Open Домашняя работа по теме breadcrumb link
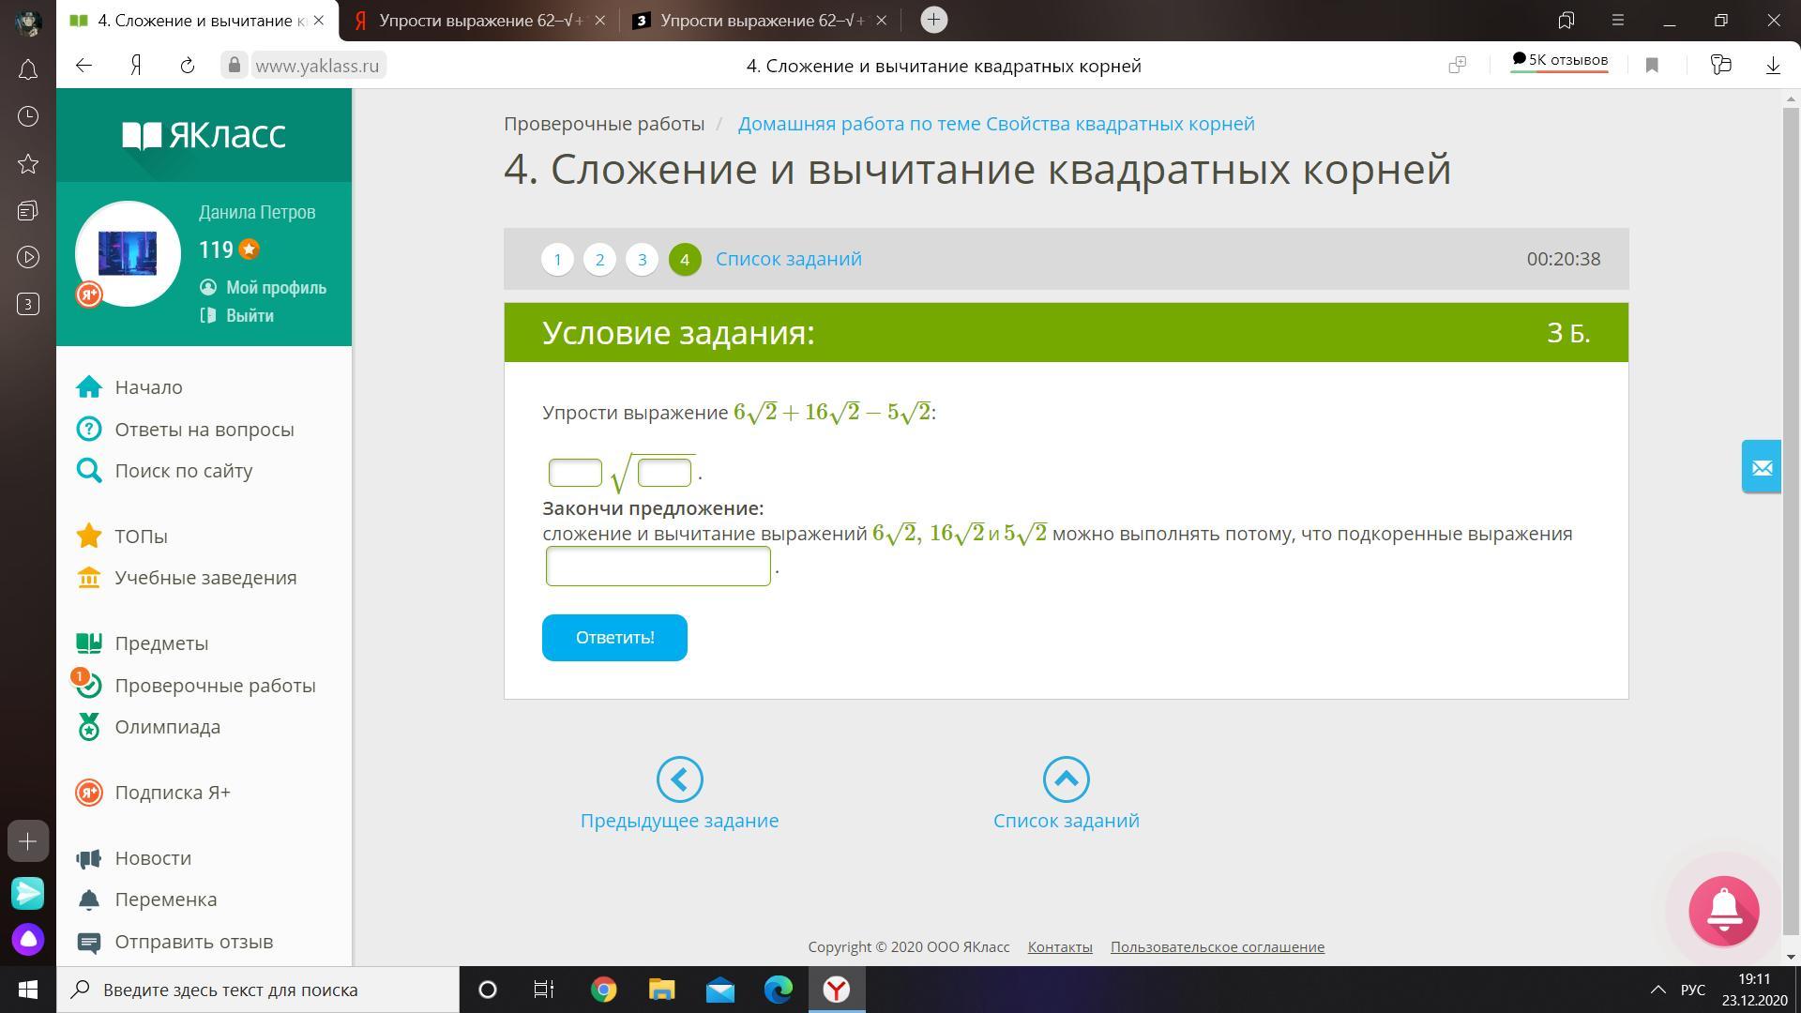The width and height of the screenshot is (1801, 1013). 995,124
